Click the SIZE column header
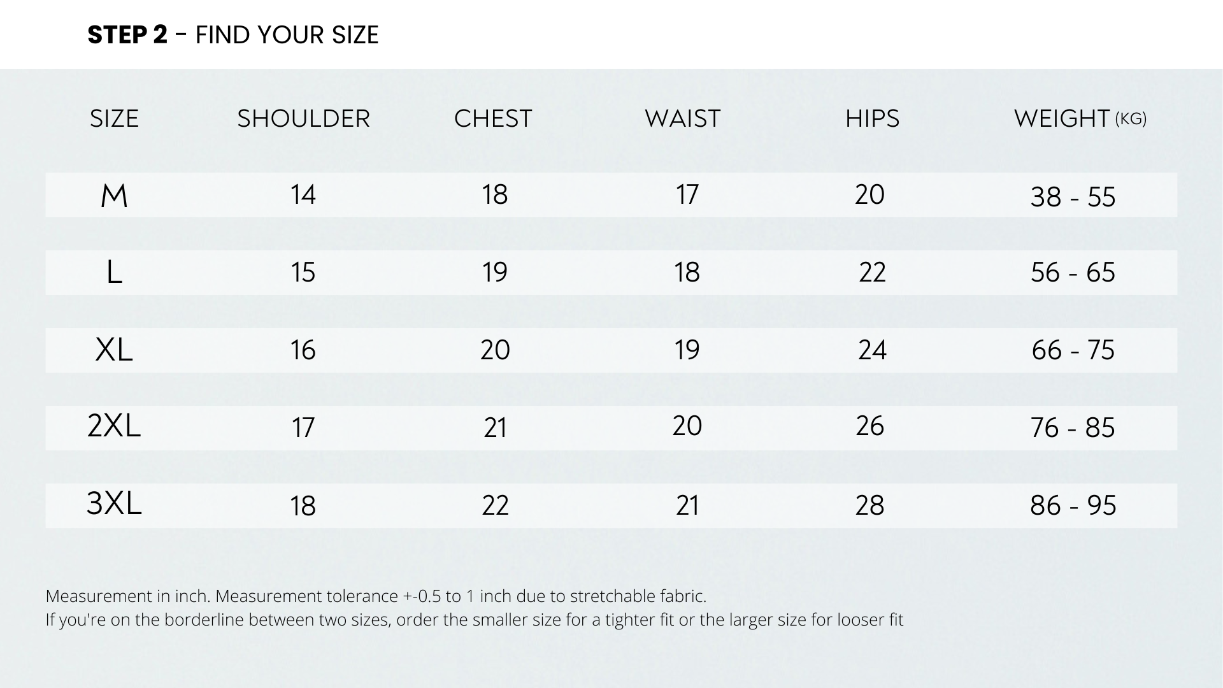1223x688 pixels. click(114, 118)
